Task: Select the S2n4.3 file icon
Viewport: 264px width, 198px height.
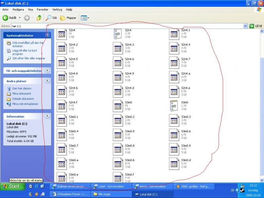Action: (118, 48)
